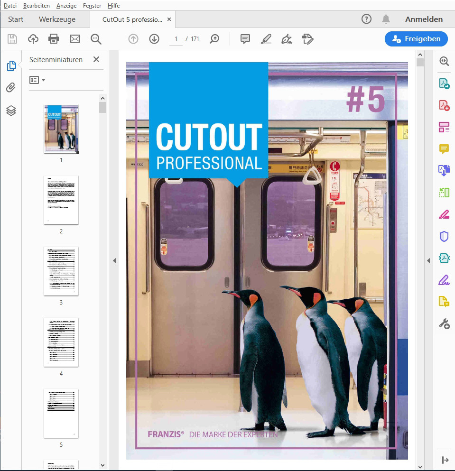
Task: Expand the right pane arrow icon at bottom
Action: [x=445, y=460]
